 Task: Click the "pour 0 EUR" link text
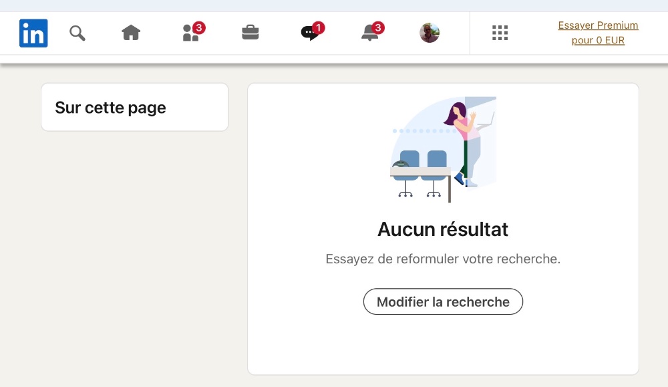(598, 40)
